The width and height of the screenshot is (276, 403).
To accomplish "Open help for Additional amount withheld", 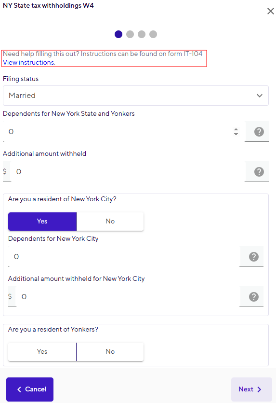I will pos(259,172).
